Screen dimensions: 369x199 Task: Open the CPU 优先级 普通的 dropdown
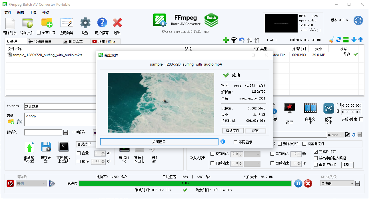(x=337, y=183)
